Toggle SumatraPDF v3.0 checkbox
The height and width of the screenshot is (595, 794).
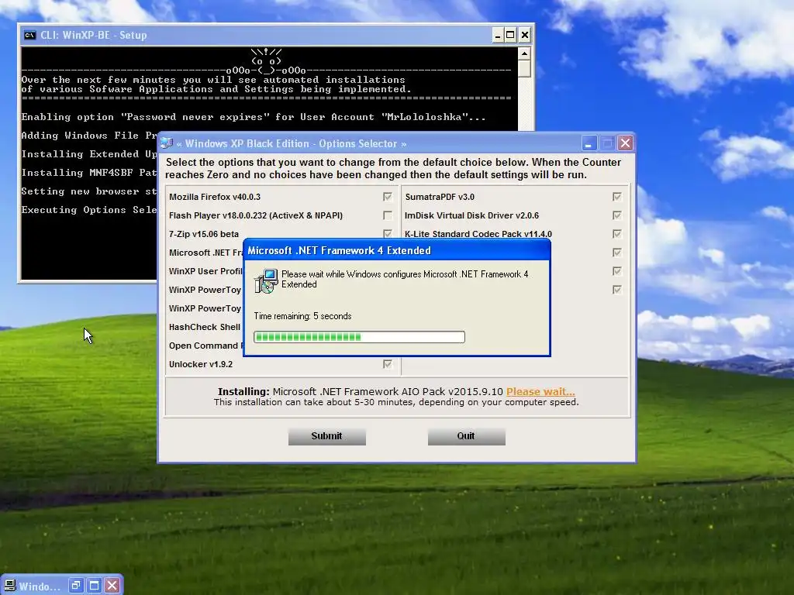616,197
